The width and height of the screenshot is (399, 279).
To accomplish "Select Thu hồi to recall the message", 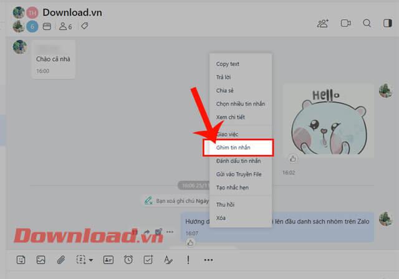I will tap(225, 205).
